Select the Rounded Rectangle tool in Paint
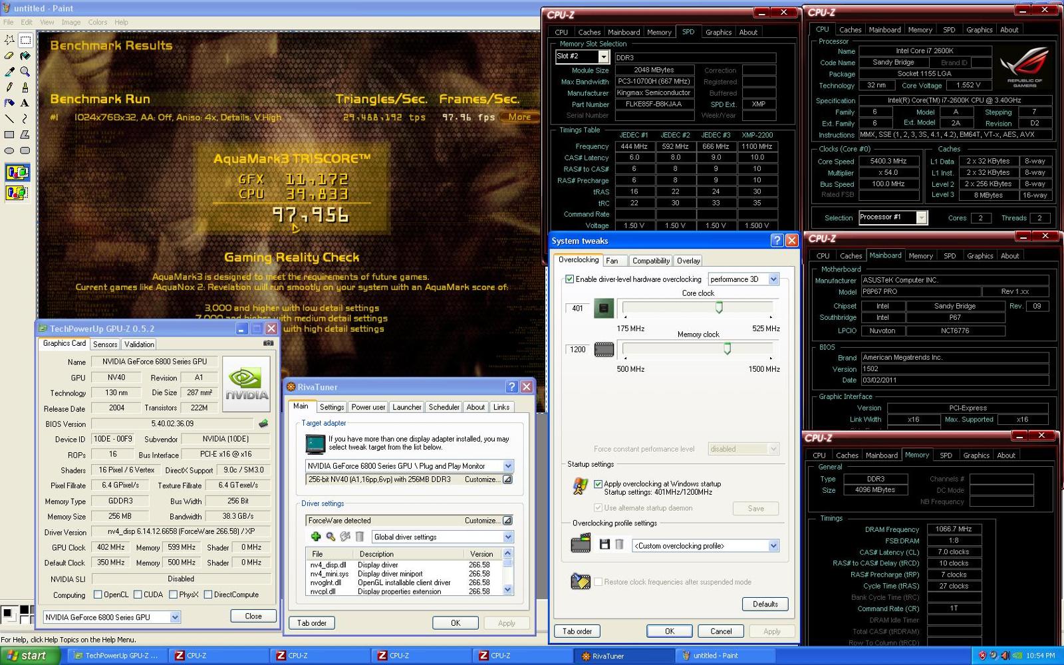 [25, 150]
